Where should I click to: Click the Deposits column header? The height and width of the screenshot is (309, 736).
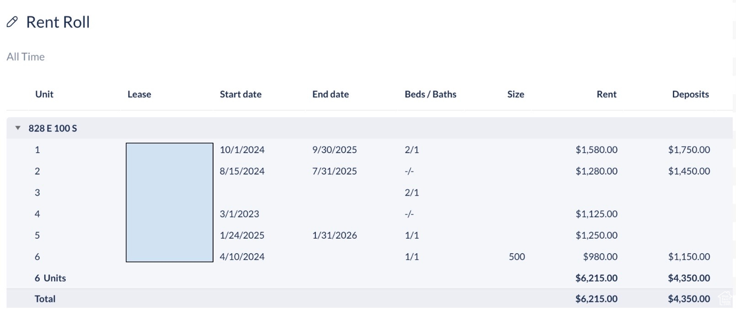click(690, 94)
